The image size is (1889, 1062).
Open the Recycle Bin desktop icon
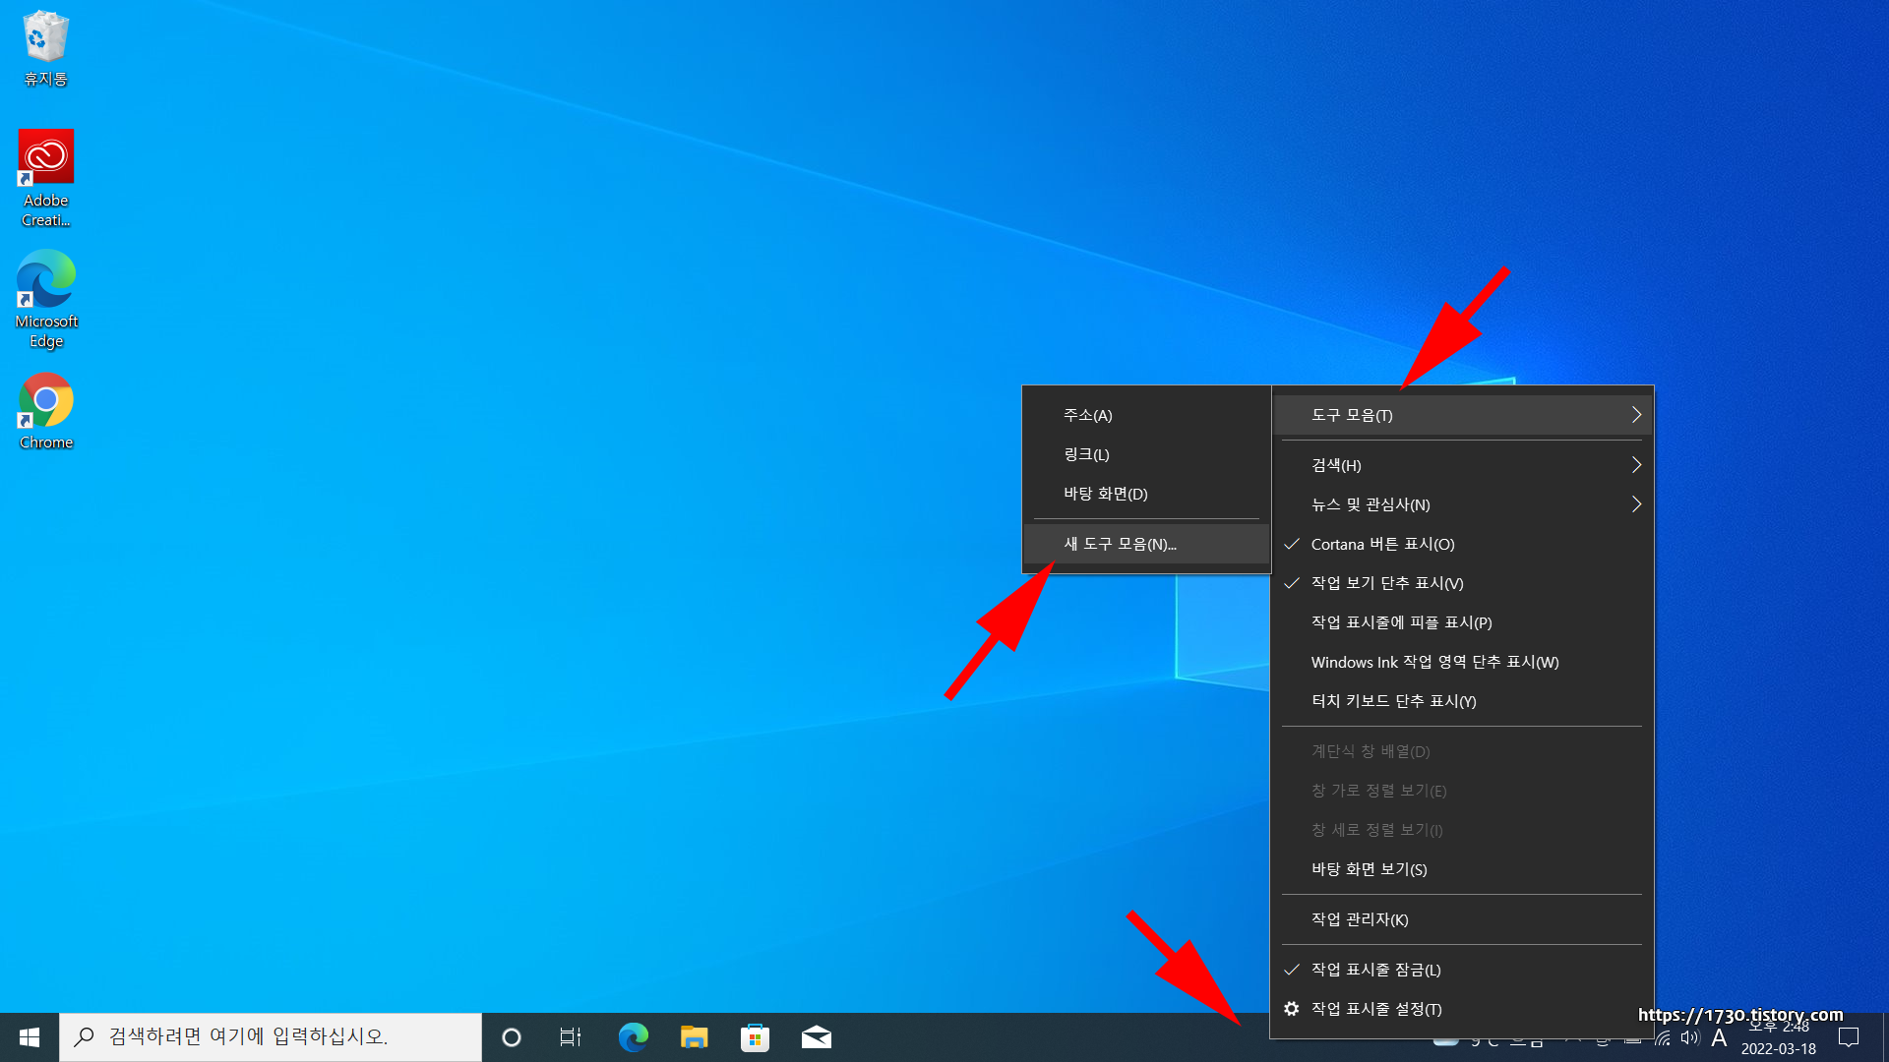(45, 39)
